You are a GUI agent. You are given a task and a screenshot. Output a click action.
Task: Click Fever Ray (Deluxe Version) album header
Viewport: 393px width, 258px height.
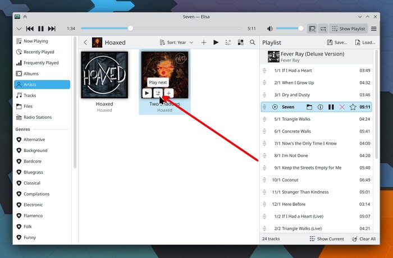[316, 57]
